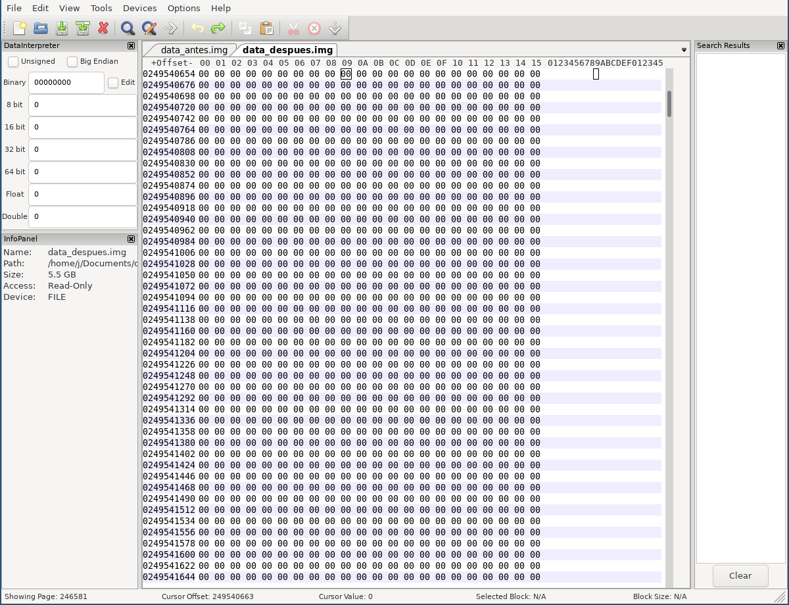Click offset row 0249540808
The image size is (789, 605).
point(402,152)
